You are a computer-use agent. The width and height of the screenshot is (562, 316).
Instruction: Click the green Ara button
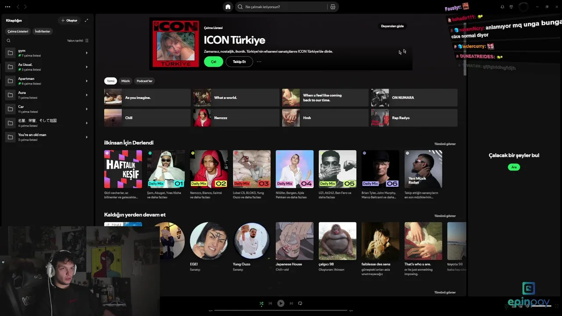(x=514, y=167)
